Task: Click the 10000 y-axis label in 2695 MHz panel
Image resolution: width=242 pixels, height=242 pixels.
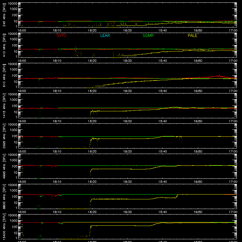Action: 13,125
